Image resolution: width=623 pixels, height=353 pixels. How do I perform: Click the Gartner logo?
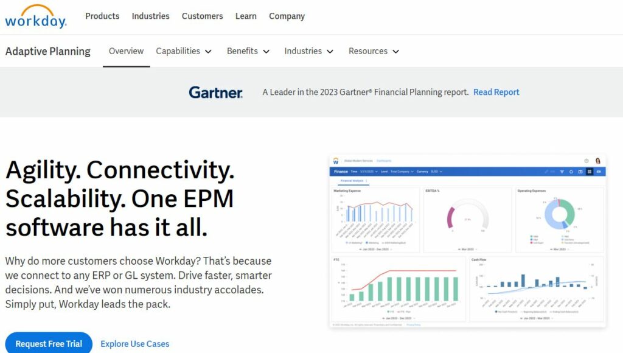[216, 93]
